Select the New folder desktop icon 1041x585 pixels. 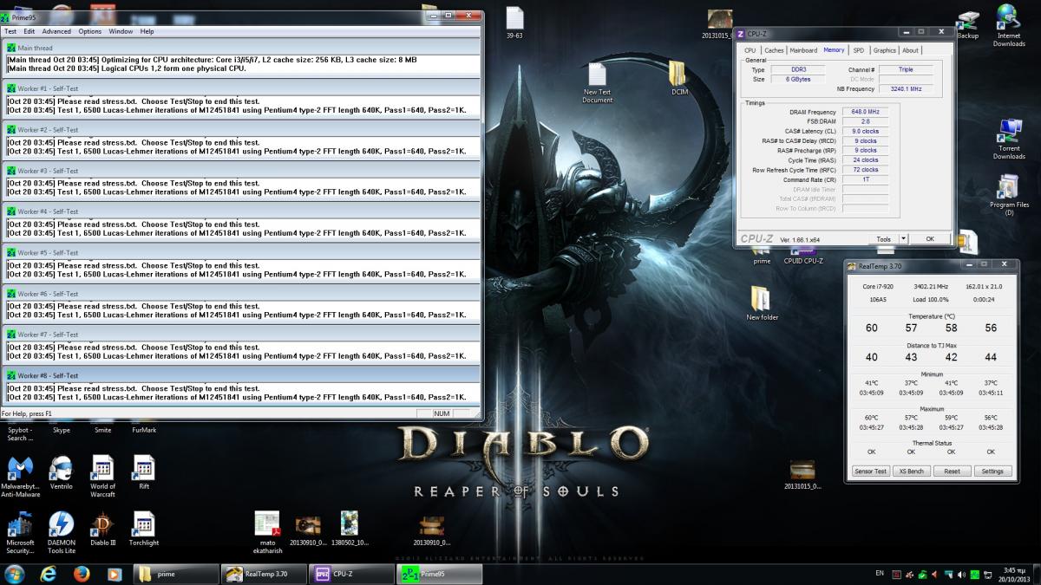click(x=763, y=303)
